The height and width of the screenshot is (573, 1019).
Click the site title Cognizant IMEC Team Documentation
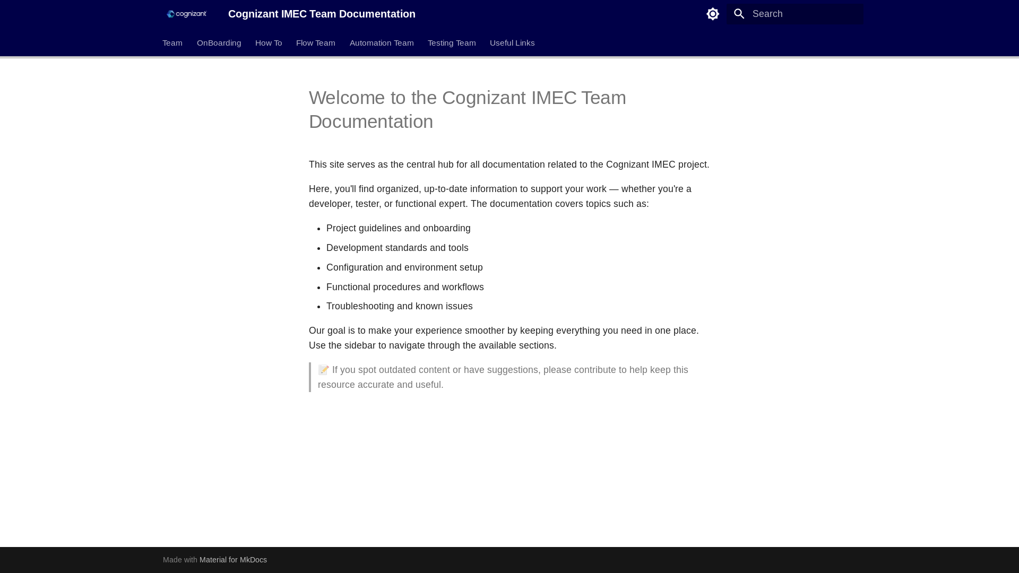point(322,14)
